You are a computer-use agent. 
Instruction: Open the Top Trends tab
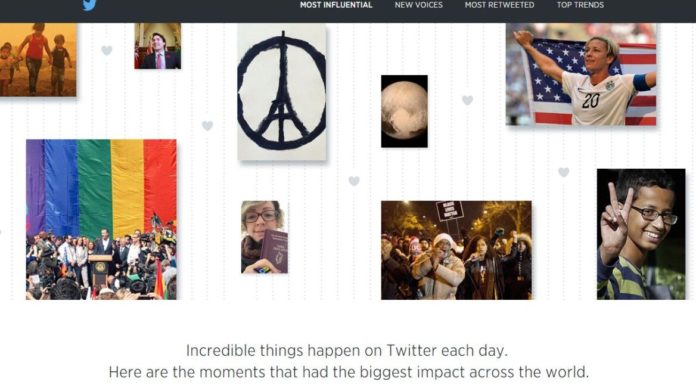[x=580, y=5]
